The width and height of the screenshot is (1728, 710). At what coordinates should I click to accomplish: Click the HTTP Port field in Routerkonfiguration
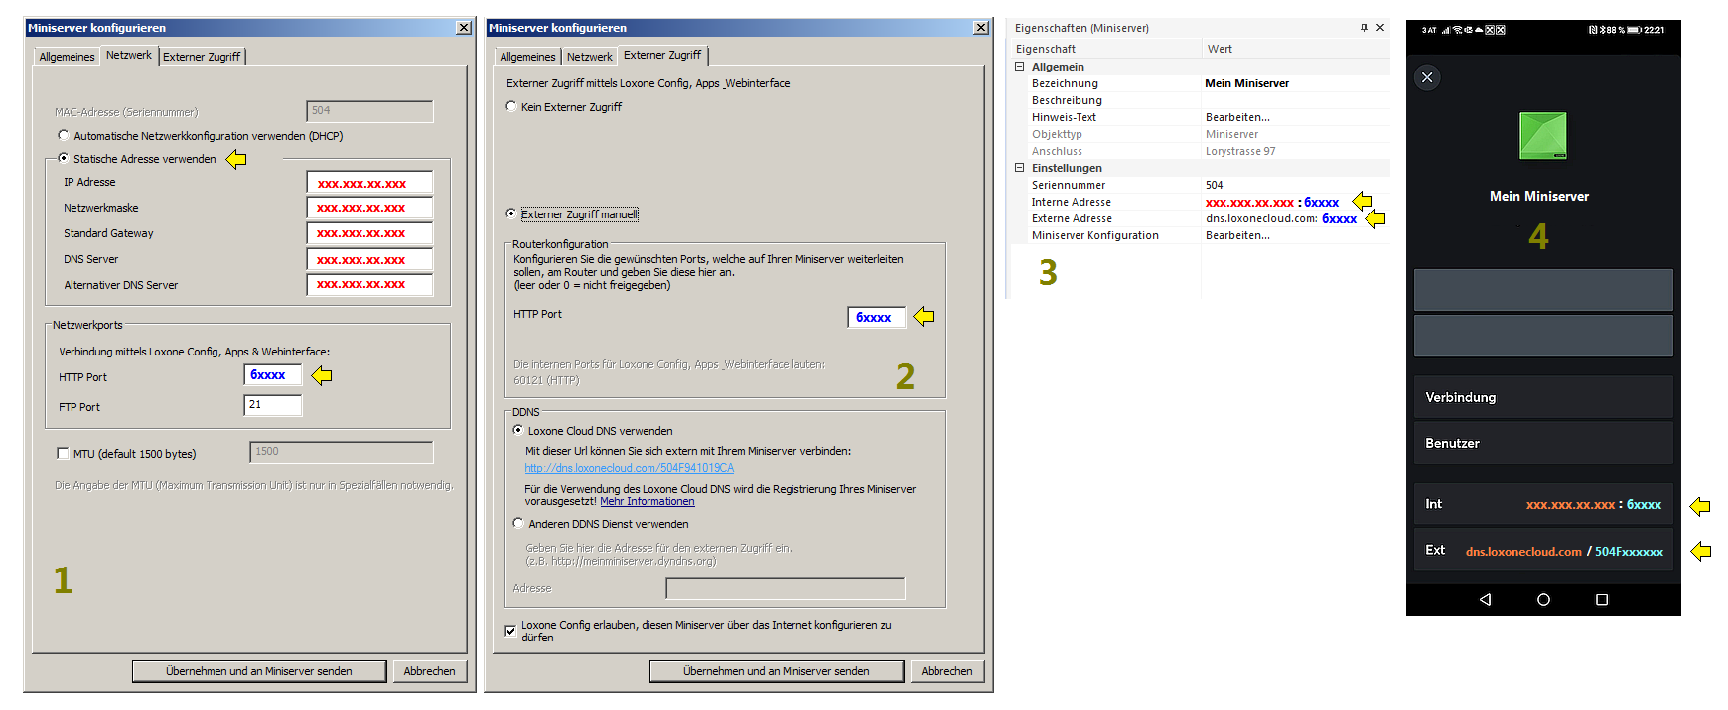click(x=876, y=317)
